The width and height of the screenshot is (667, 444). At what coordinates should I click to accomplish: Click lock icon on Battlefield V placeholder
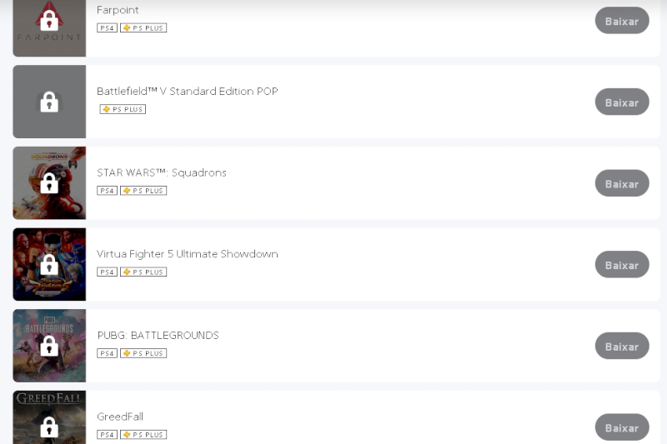49,102
